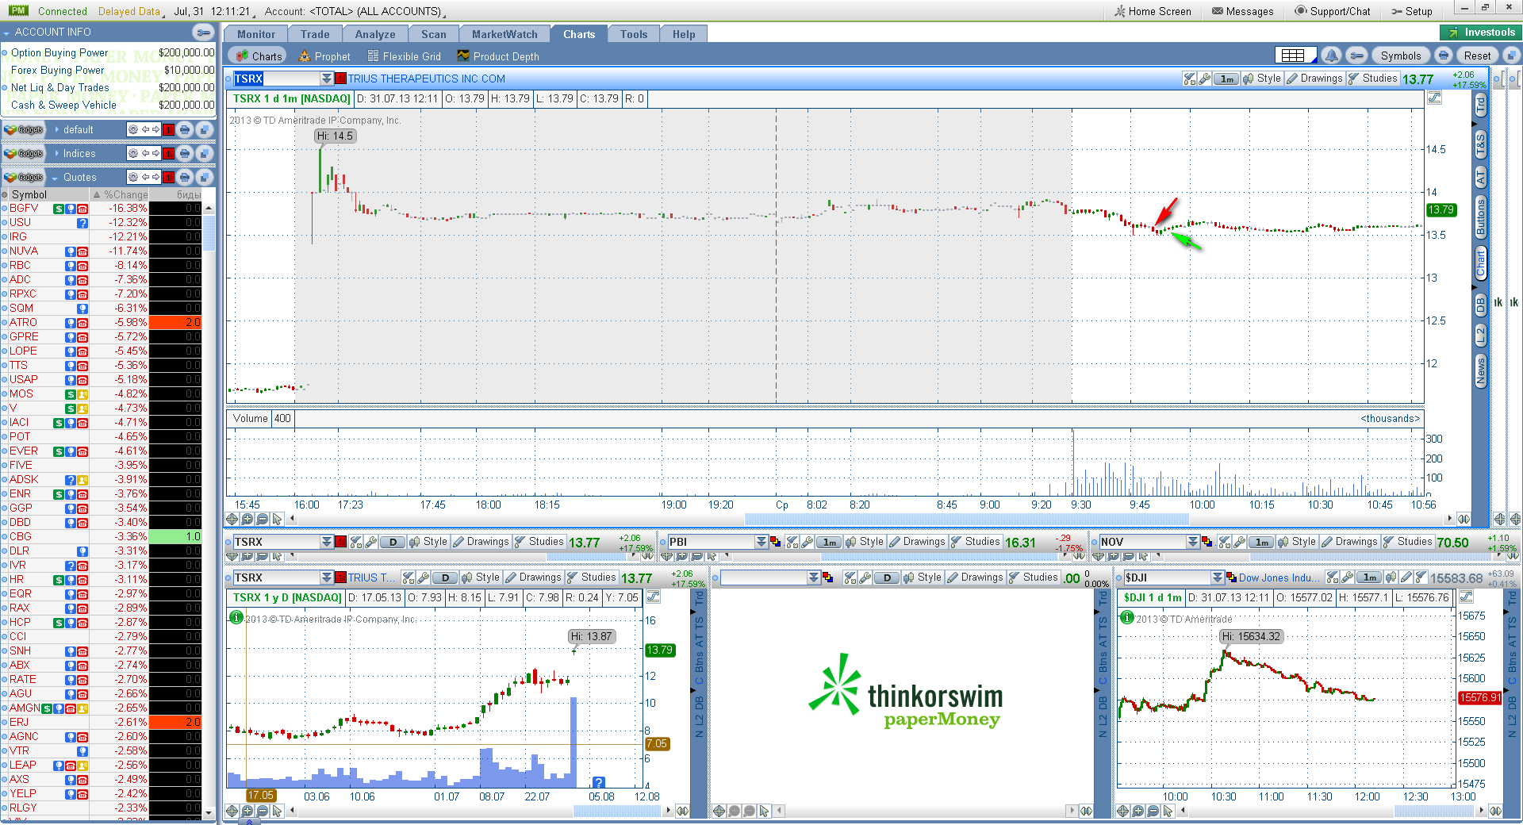Open account info settings wrench
The image size is (1523, 825).
[x=204, y=33]
